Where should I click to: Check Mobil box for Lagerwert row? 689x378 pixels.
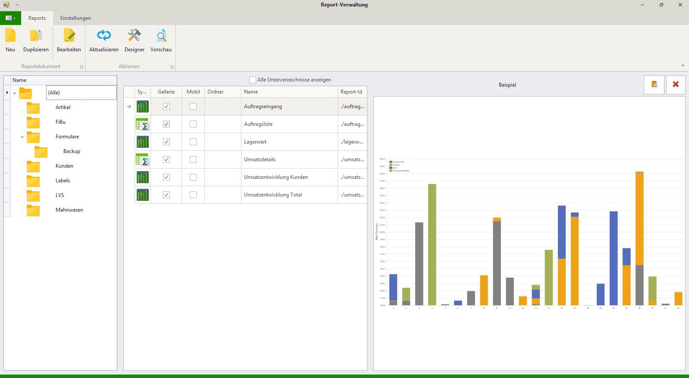[x=193, y=142]
